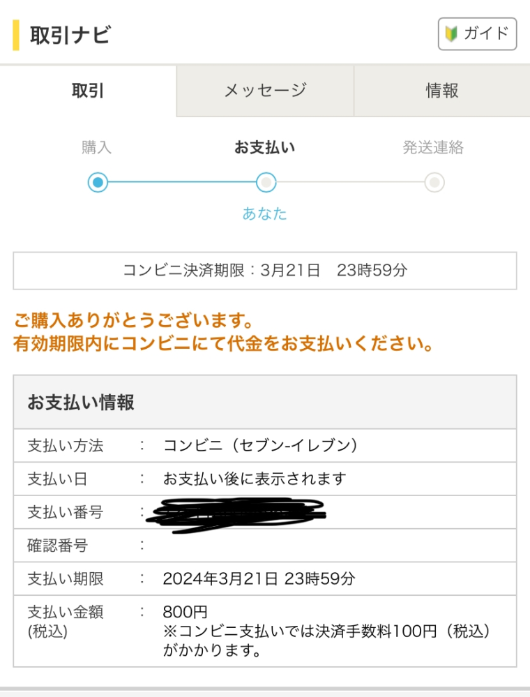Click the 購入 step label
This screenshot has height=697, width=530.
96,147
